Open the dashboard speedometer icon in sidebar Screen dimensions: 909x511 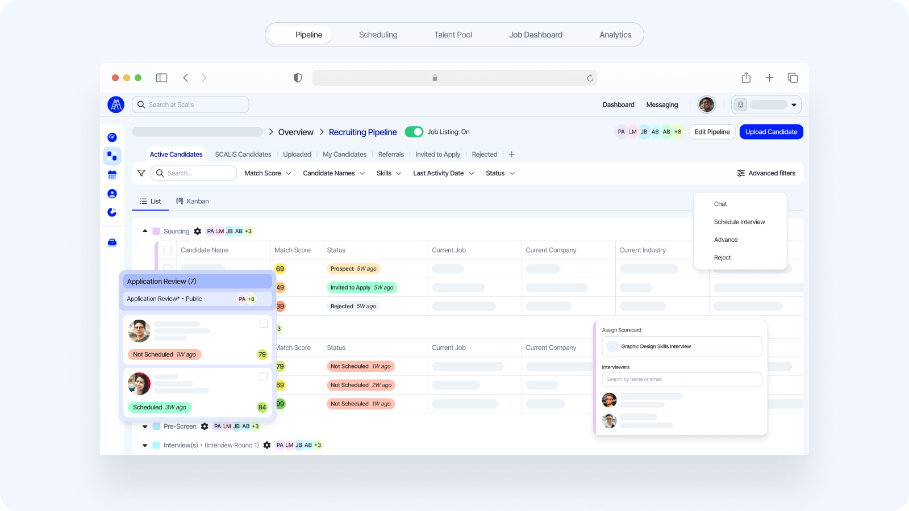(112, 136)
